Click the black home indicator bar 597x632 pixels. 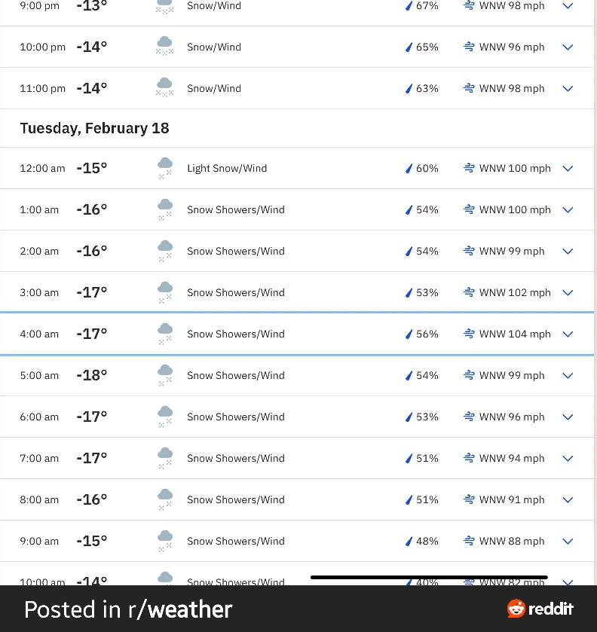tap(429, 577)
